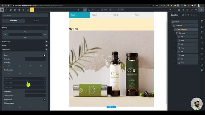This screenshot has width=205, height=115.
Task: Switch to the STYLE tab
Action: pos(37,21)
